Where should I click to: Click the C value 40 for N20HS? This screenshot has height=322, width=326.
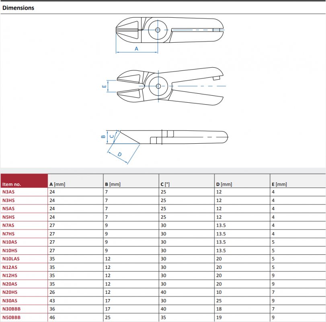coord(164,292)
